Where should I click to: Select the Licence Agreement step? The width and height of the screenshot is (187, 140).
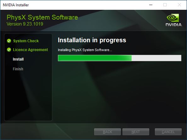point(31,50)
